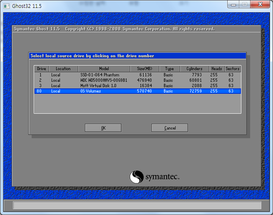
Task: Click the Size(MB) column header
Action: pos(144,69)
